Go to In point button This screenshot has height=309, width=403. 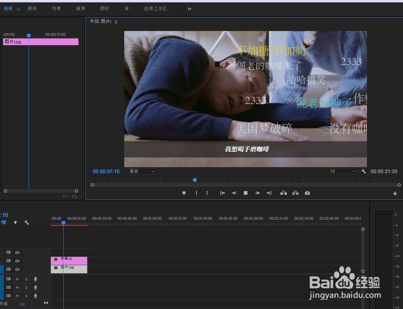[x=222, y=193]
